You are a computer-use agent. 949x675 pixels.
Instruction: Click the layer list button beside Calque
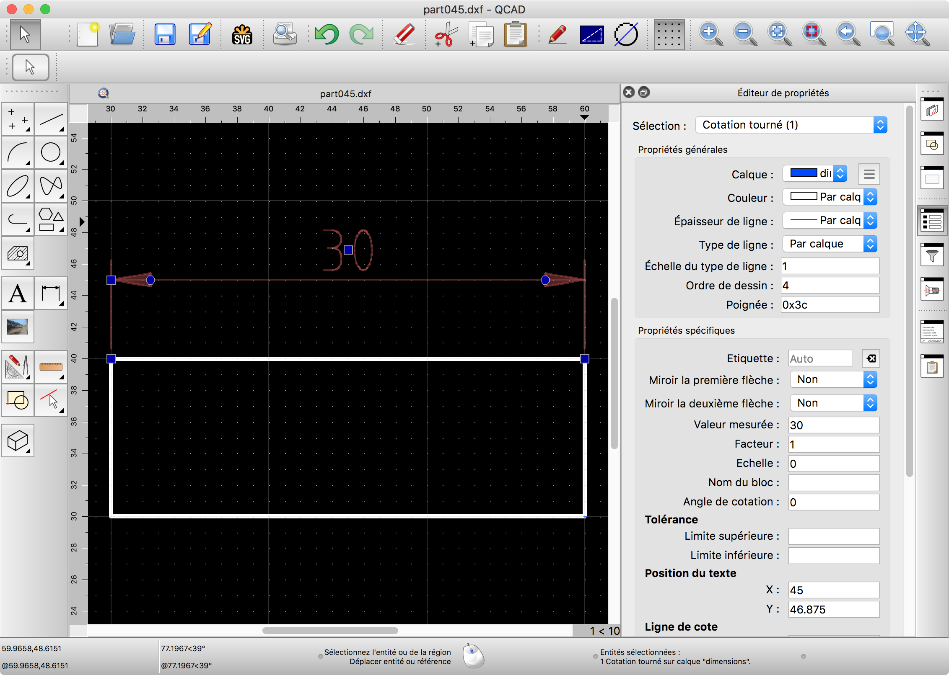point(869,174)
